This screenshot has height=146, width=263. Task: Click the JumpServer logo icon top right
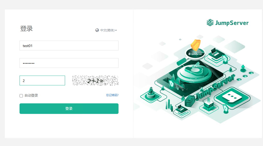210,23
